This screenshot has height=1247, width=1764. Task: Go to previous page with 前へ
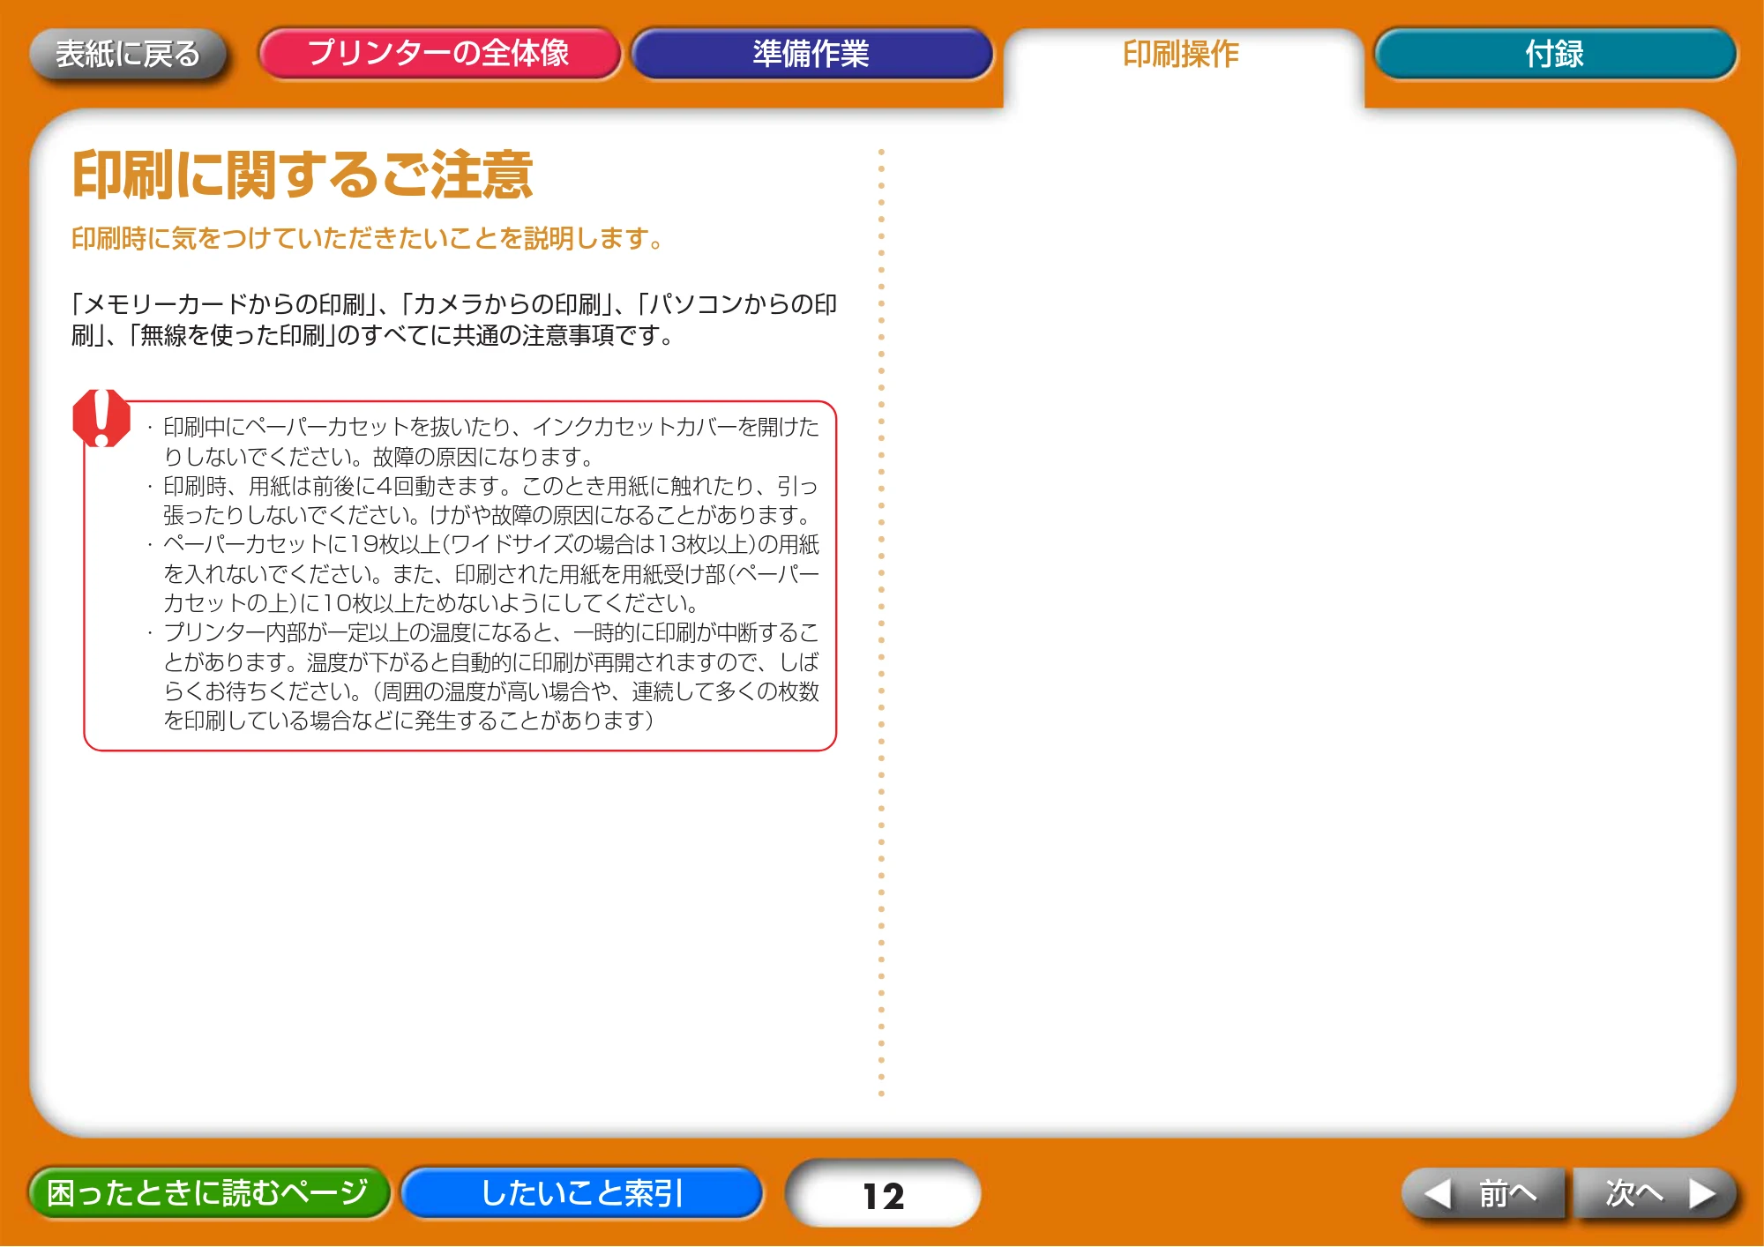point(1484,1193)
